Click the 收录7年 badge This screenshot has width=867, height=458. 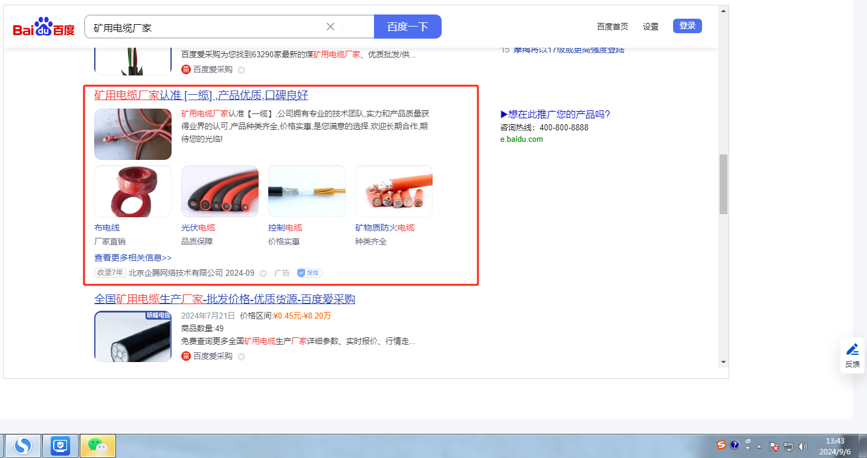110,273
